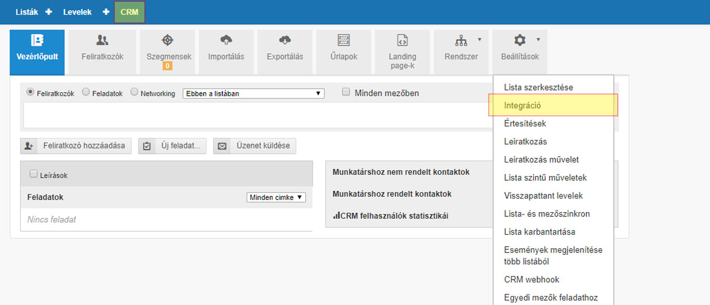Image resolution: width=710 pixels, height=305 pixels.
Task: Enable the Minden mezőben checkbox
Action: 346,92
